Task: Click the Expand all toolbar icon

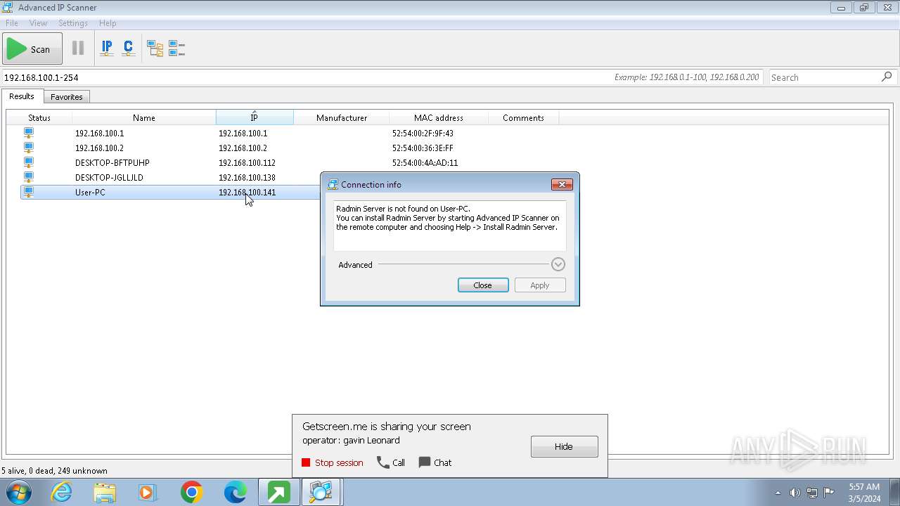Action: pyautogui.click(x=155, y=48)
